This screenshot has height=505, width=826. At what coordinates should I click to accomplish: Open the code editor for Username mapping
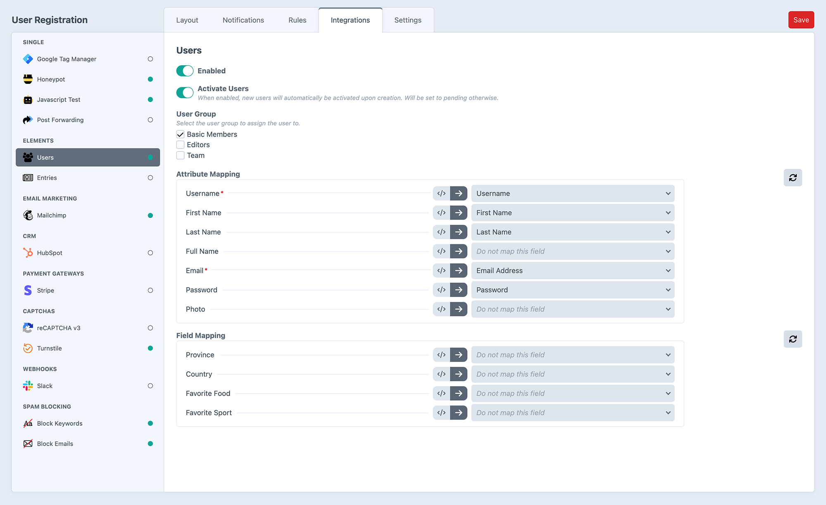[441, 193]
